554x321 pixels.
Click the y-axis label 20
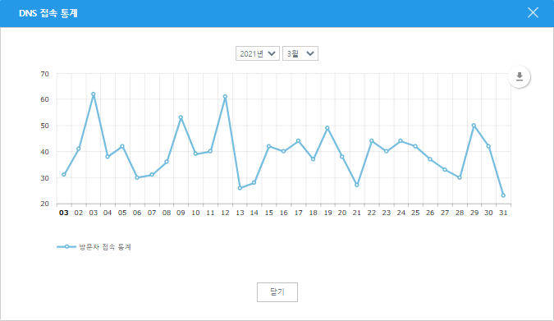click(x=44, y=204)
